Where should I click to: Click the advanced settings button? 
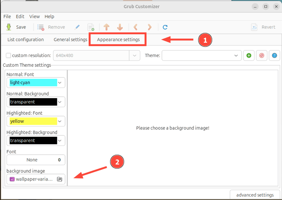tap(255, 194)
